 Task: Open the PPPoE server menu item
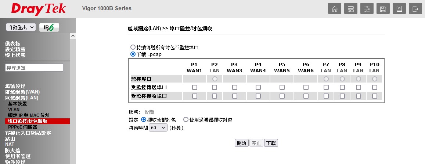click(x=22, y=127)
